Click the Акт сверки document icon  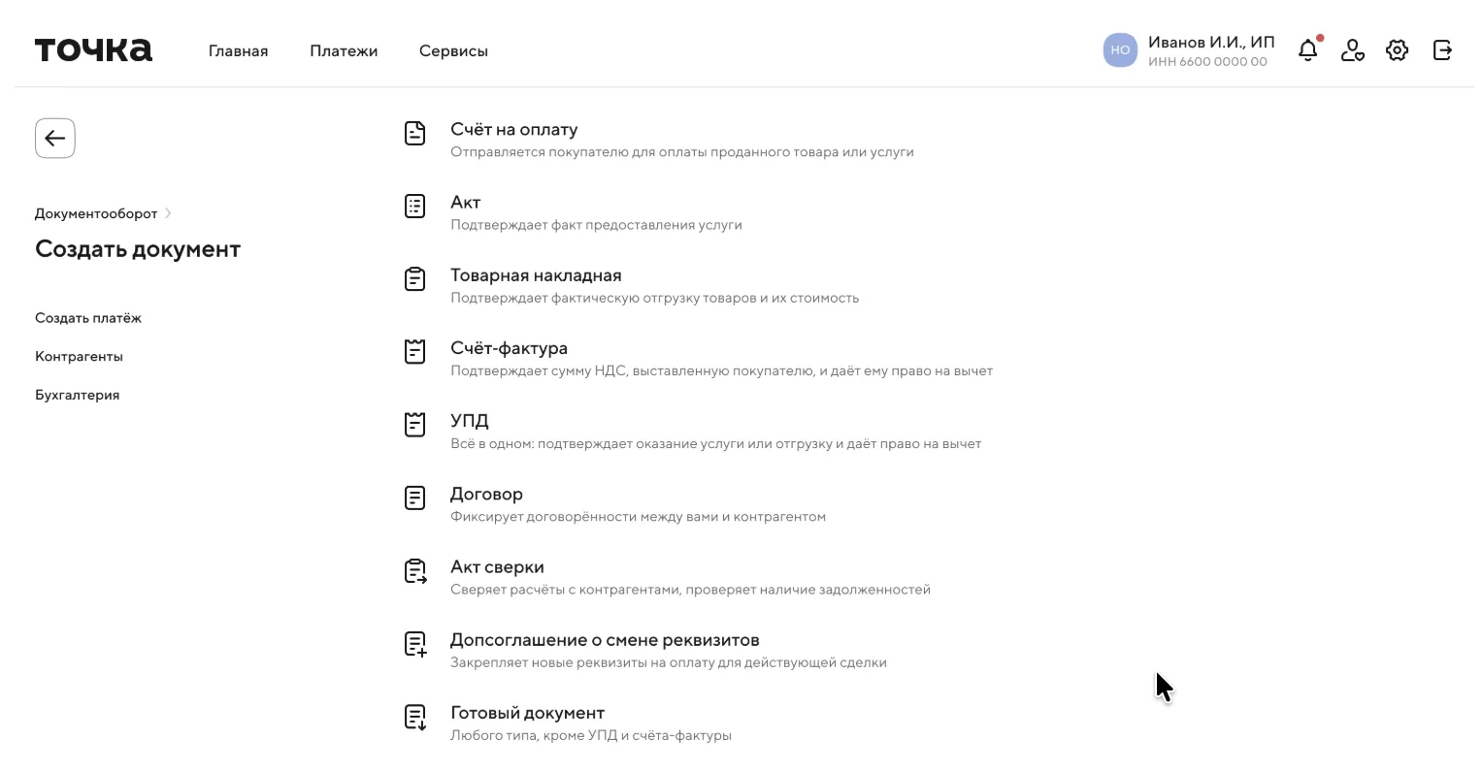[x=415, y=572]
